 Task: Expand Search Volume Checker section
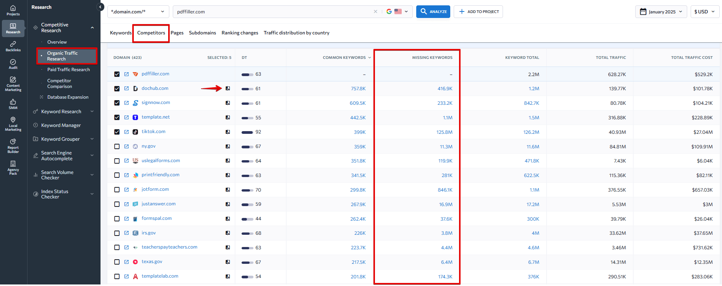[x=92, y=175]
